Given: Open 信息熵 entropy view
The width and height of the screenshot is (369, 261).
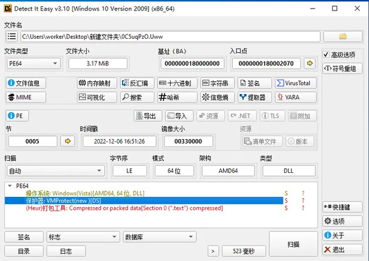Looking at the screenshot, I should 217,97.
